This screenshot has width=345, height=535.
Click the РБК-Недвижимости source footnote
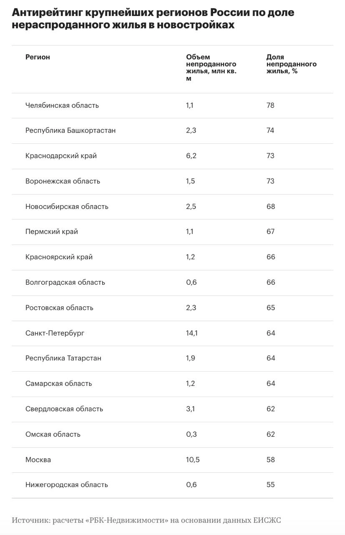(x=146, y=520)
